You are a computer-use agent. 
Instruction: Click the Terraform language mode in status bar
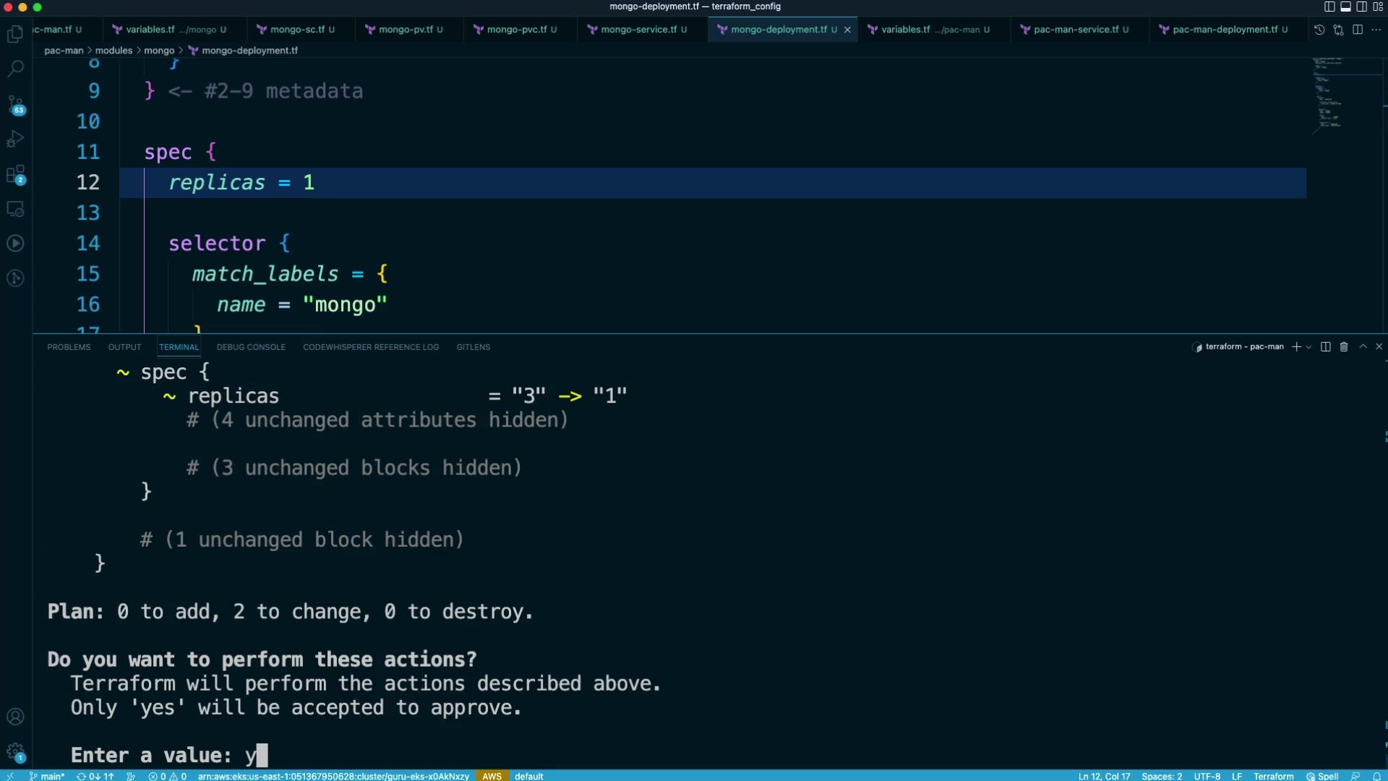pos(1273,776)
